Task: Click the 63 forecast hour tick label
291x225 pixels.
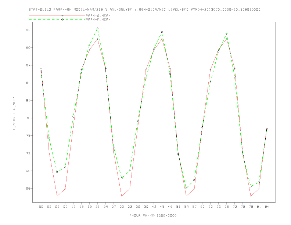Action: pos(211,207)
